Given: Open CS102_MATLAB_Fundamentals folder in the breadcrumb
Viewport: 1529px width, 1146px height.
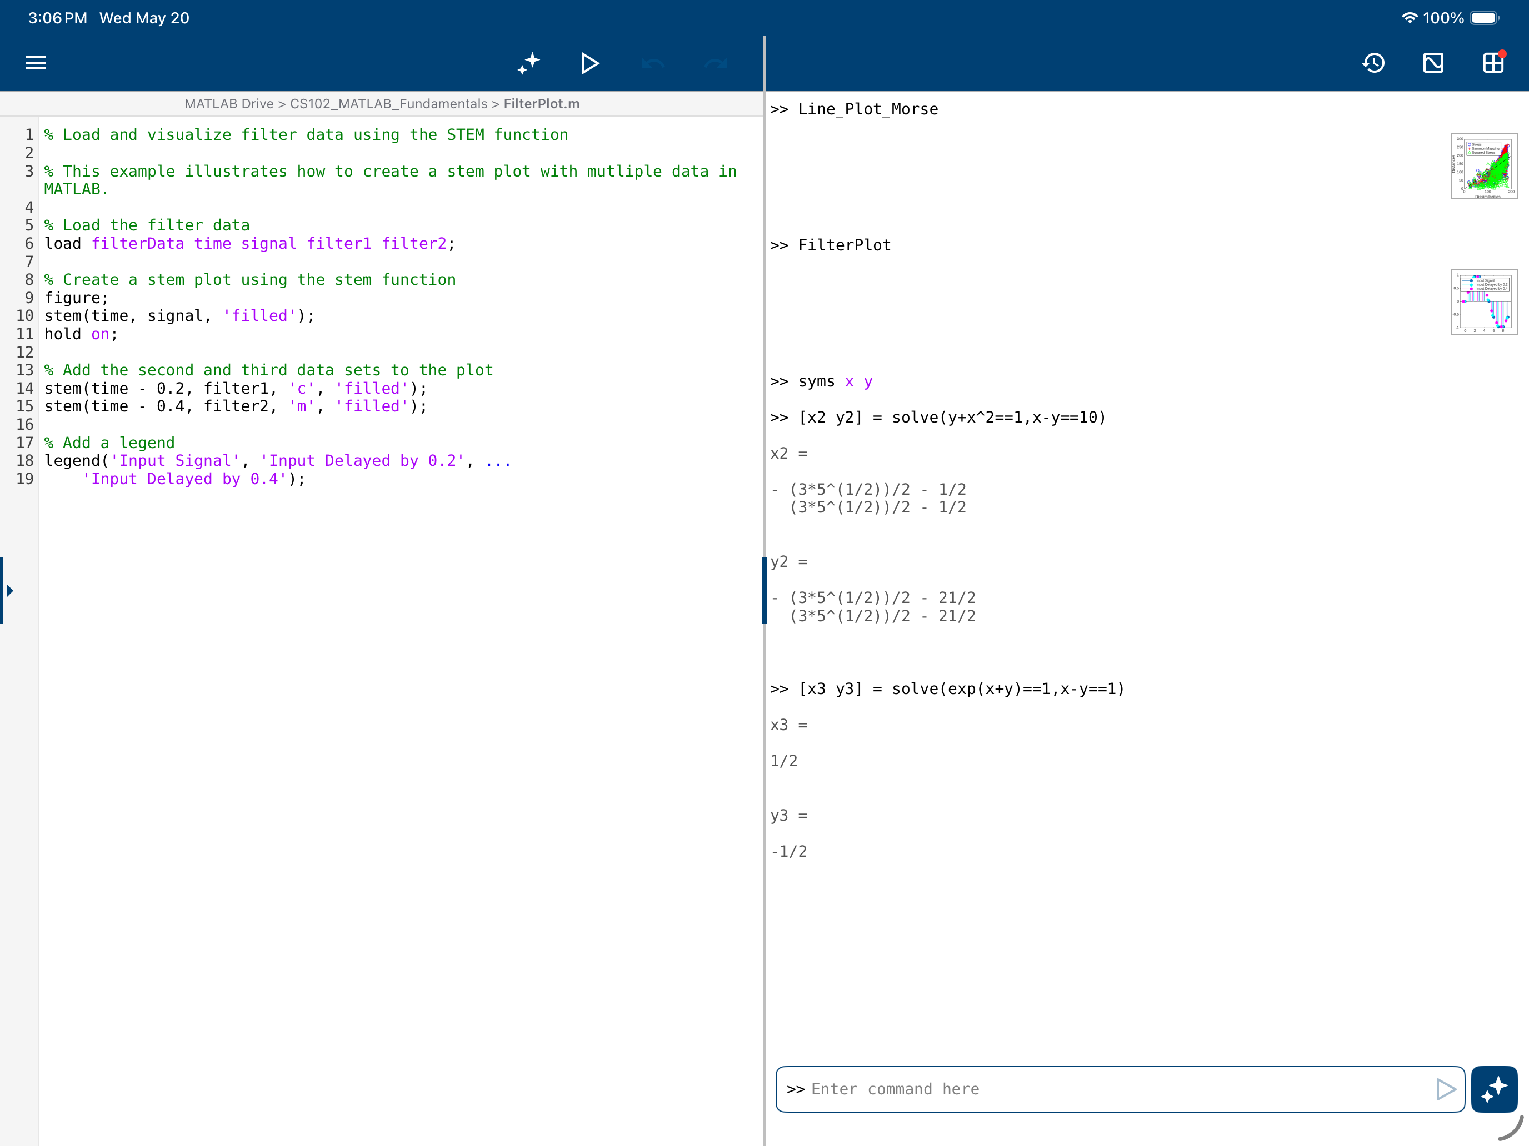Looking at the screenshot, I should [388, 104].
